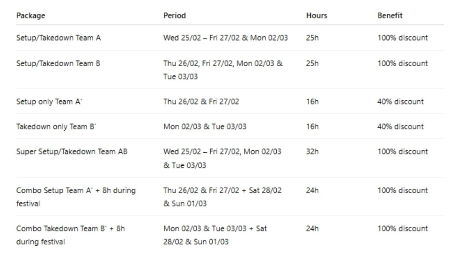
Task: Click Combo Setup Team A' package cell
Action: coord(76,197)
